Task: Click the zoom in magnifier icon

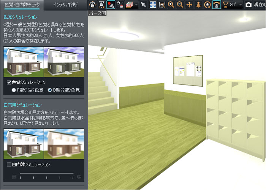Action: (x=171, y=5)
